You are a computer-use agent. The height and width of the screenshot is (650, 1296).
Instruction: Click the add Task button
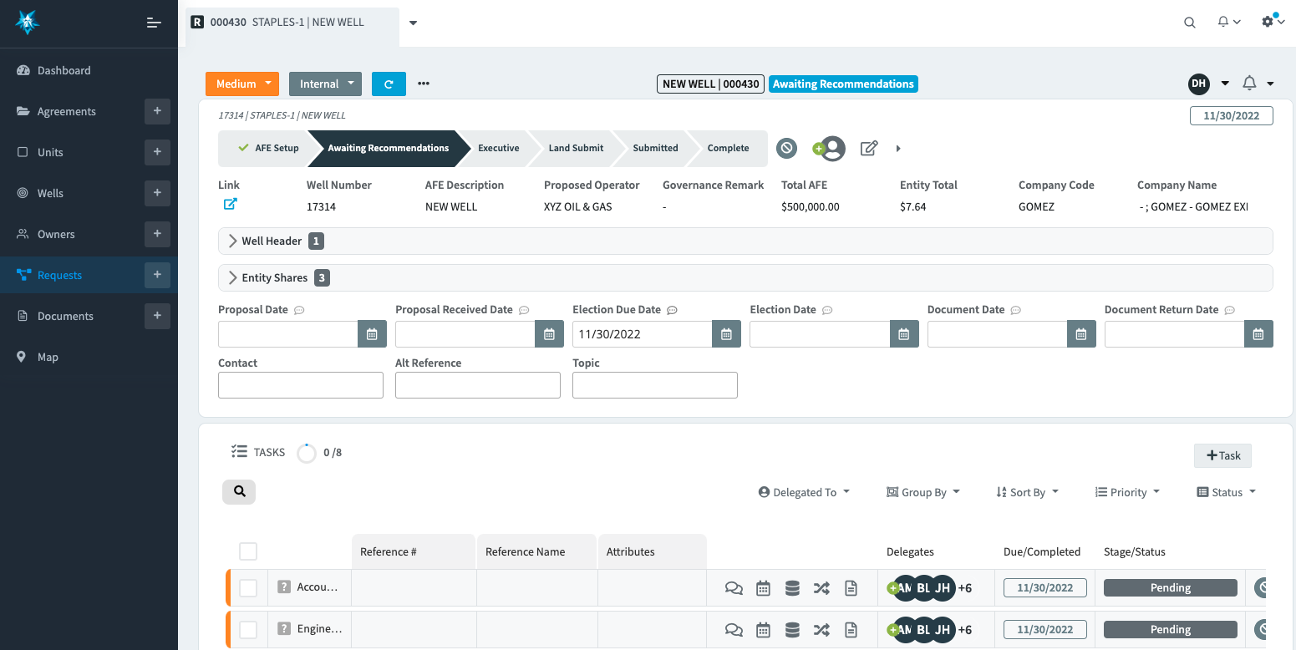coord(1222,455)
